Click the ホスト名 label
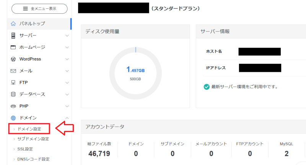 [x=214, y=52]
